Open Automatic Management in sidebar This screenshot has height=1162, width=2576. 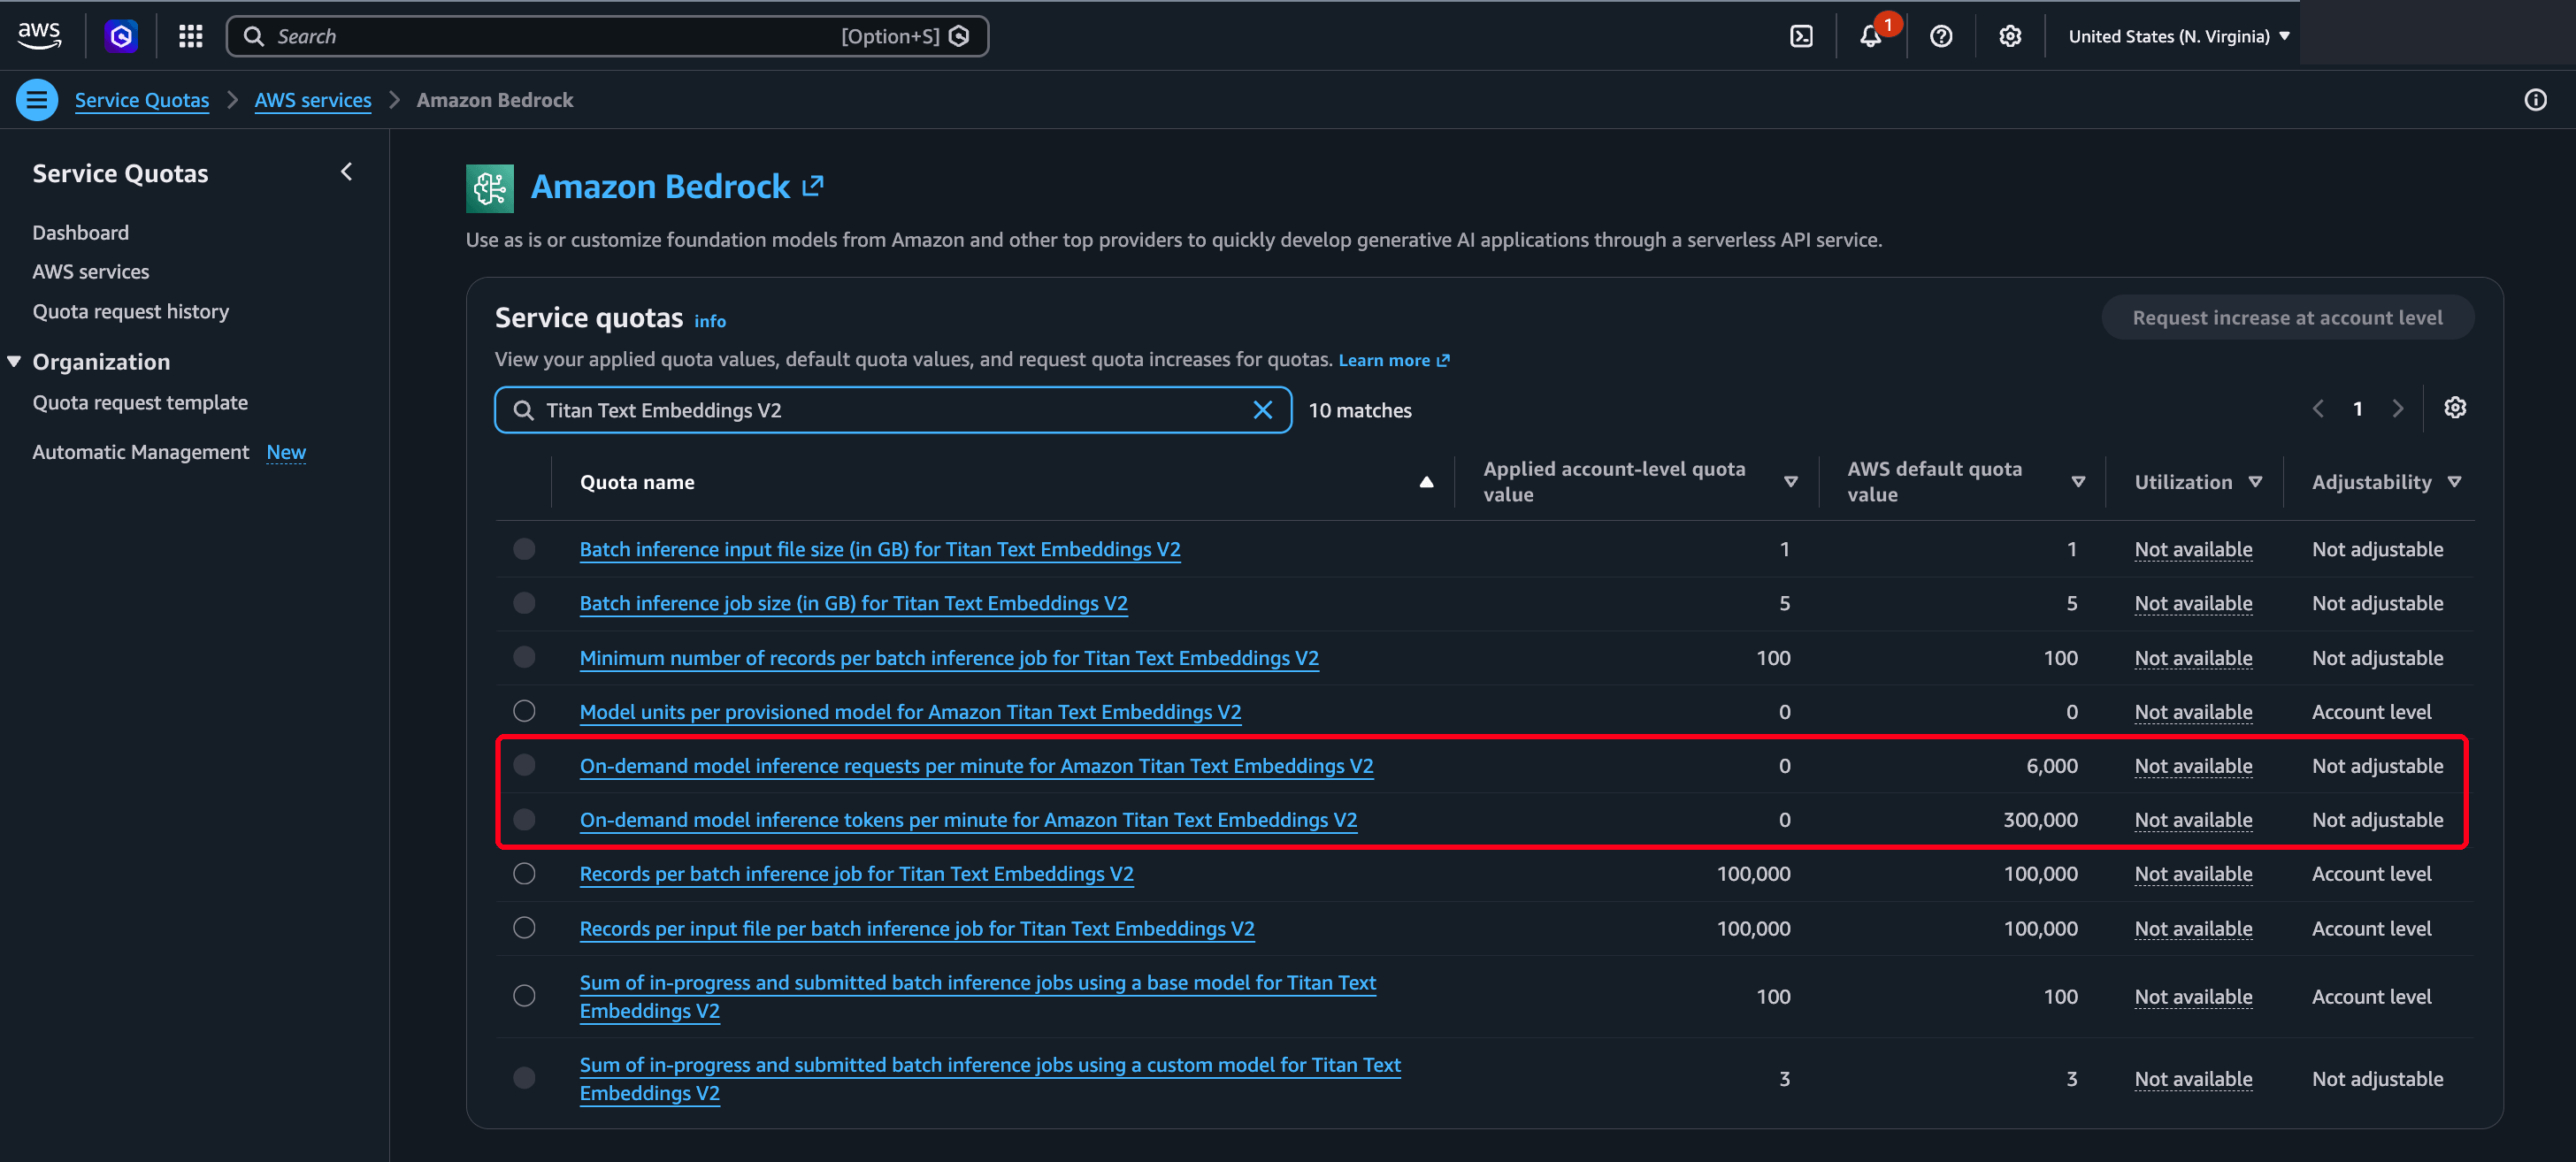tap(141, 452)
